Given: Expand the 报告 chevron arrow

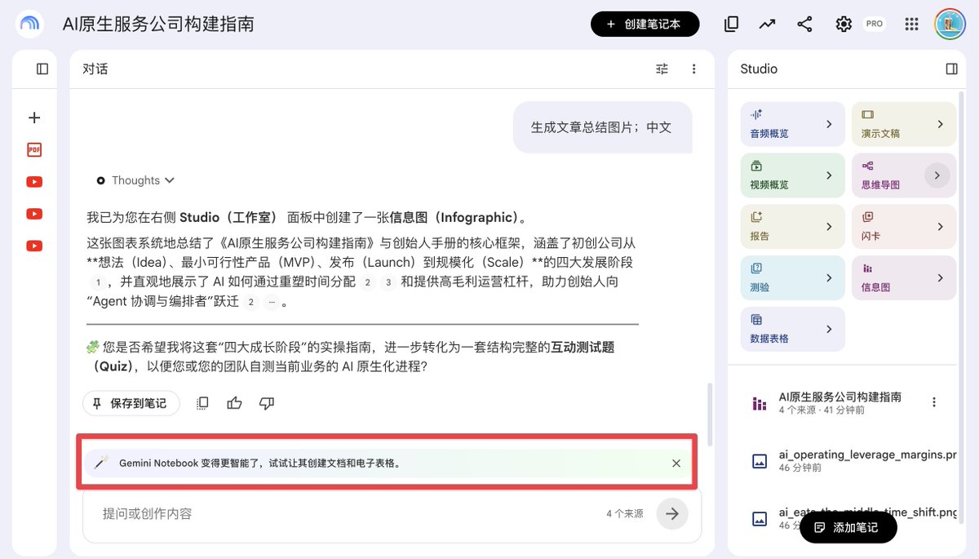Looking at the screenshot, I should pos(829,227).
